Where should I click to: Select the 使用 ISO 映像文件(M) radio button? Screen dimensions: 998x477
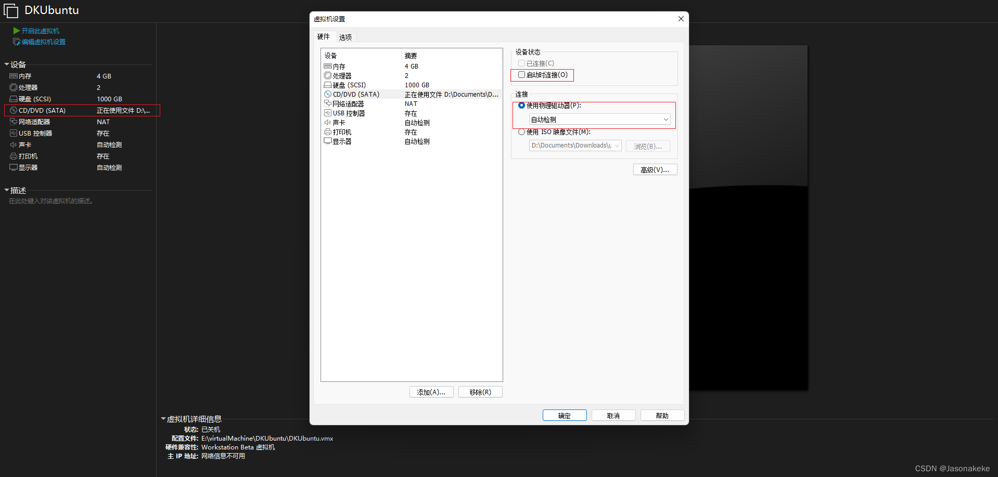point(521,132)
